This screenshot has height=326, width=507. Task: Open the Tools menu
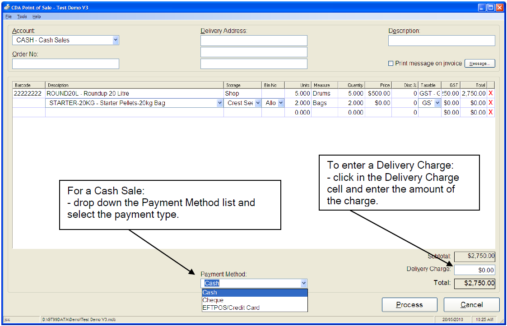[x=22, y=17]
